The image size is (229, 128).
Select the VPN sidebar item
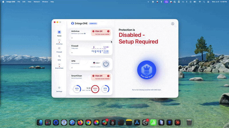tap(59, 58)
